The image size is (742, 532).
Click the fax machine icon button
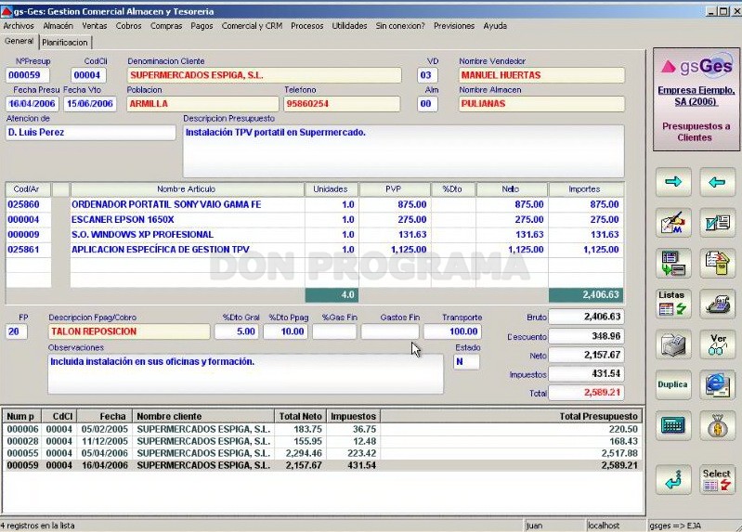click(718, 304)
